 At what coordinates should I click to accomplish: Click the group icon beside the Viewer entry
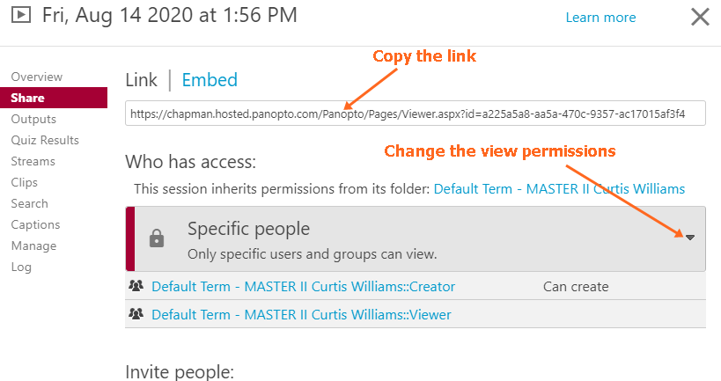[x=136, y=313]
